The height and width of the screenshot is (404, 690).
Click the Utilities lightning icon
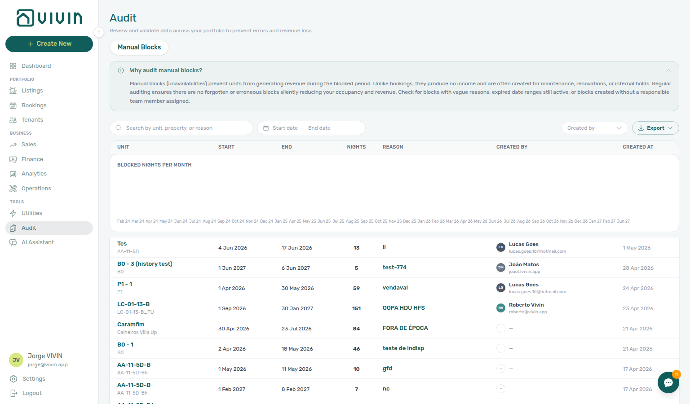point(13,213)
